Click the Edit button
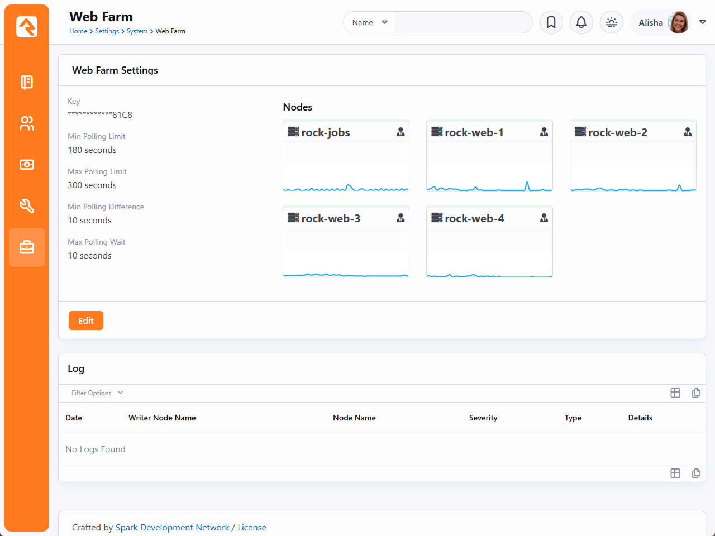 86,320
